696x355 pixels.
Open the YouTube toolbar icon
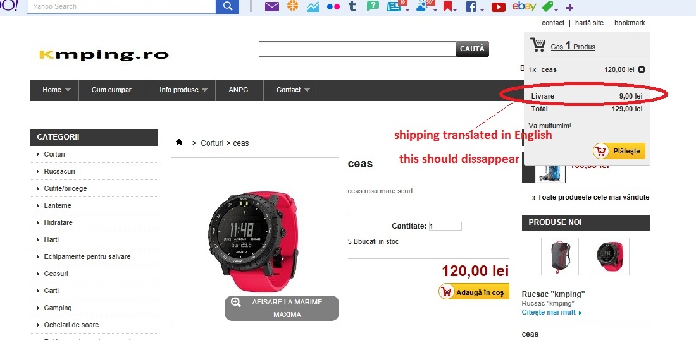498,7
